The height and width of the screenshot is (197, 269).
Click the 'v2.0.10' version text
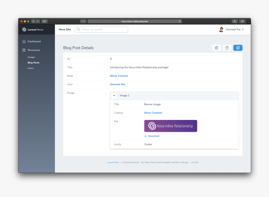click(x=195, y=162)
